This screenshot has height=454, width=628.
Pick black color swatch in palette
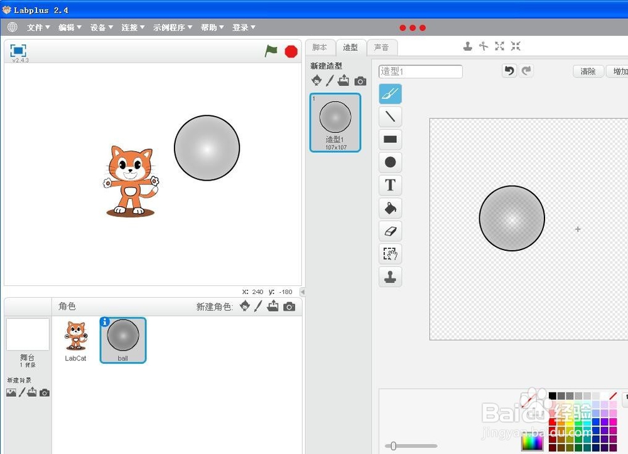[552, 396]
